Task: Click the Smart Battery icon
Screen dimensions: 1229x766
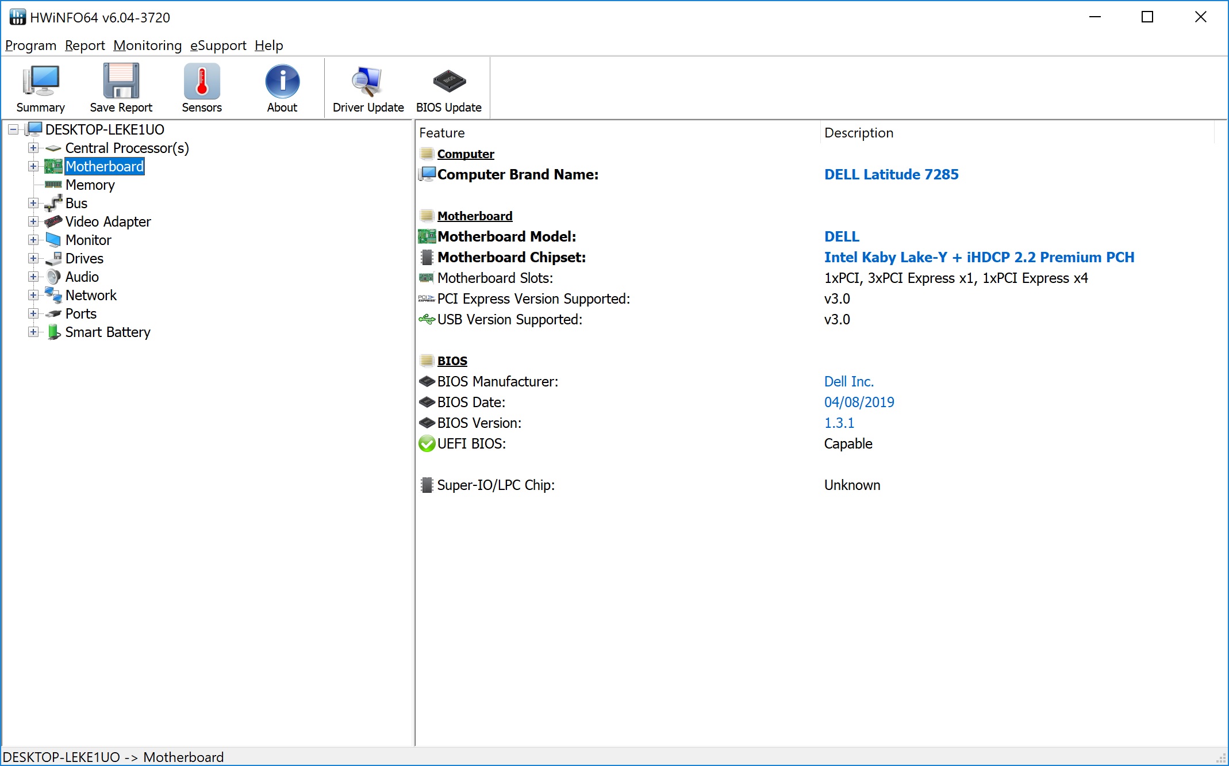Action: click(x=53, y=332)
